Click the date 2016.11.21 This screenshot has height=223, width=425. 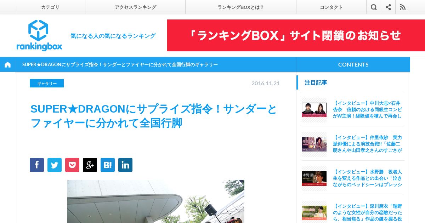point(266,84)
